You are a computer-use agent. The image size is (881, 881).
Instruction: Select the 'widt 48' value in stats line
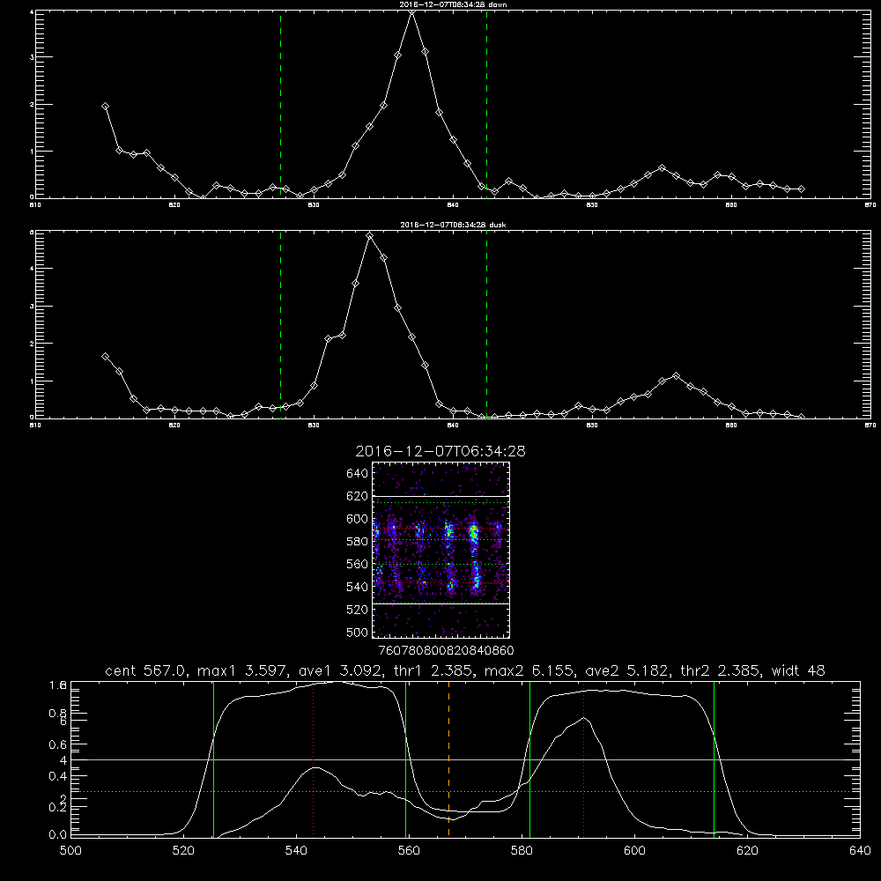[798, 670]
